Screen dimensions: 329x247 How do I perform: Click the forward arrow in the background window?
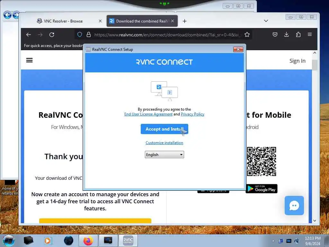click(16, 15)
